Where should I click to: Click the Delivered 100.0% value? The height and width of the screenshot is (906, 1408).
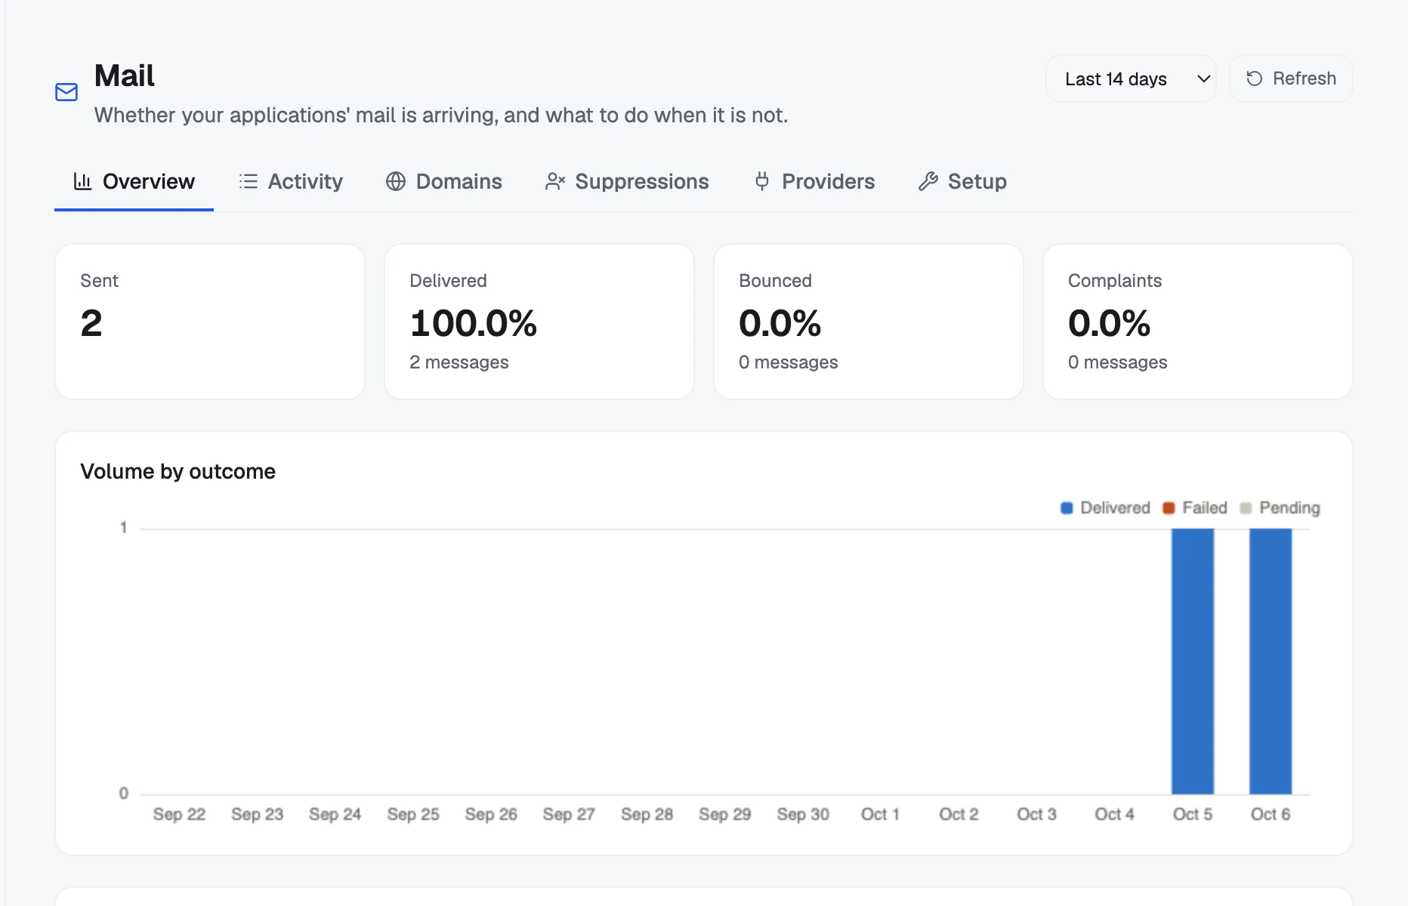(x=474, y=323)
